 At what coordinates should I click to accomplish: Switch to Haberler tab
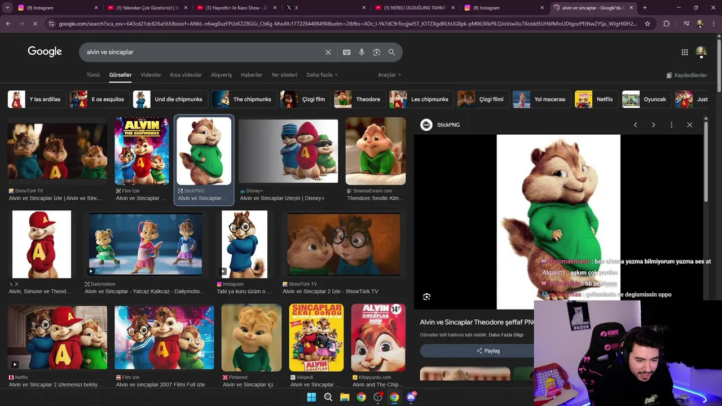click(252, 75)
